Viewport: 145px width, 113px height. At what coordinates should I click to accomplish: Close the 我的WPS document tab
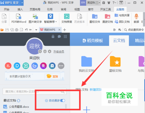(x=59, y=30)
